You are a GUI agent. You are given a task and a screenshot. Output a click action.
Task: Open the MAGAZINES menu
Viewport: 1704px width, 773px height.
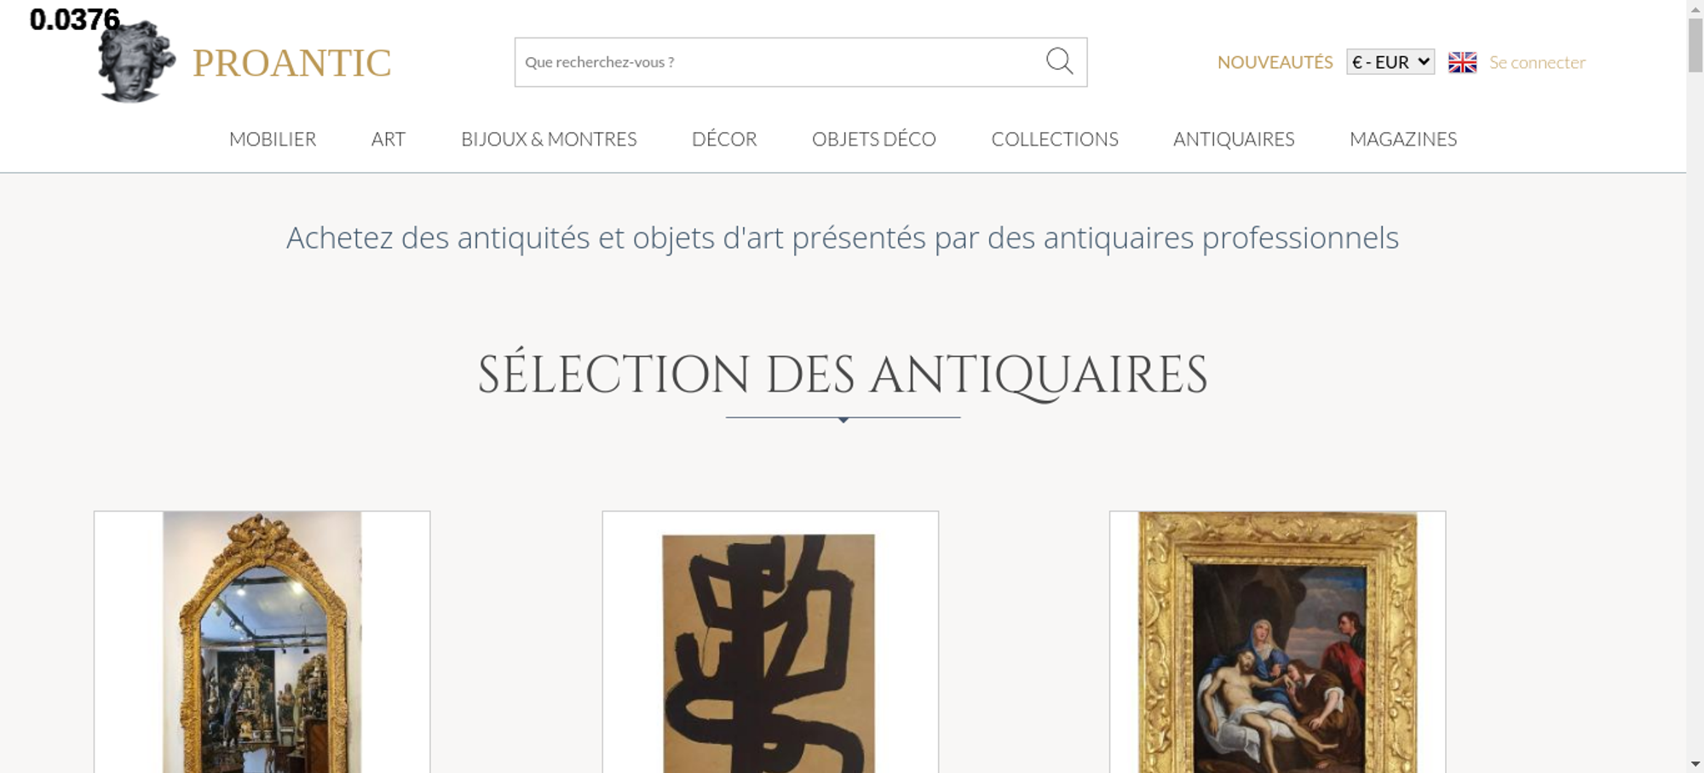coord(1403,139)
